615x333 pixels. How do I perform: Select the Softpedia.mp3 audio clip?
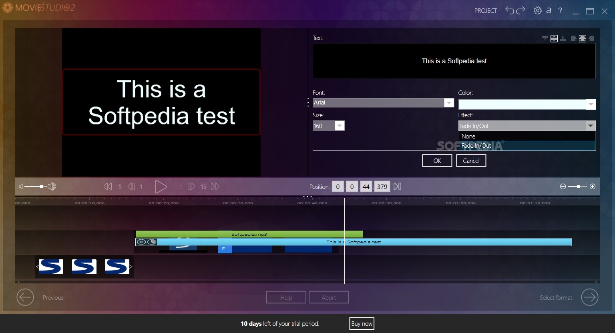click(249, 234)
